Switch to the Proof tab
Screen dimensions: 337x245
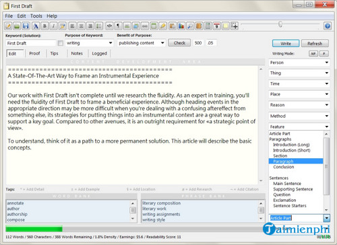click(34, 53)
